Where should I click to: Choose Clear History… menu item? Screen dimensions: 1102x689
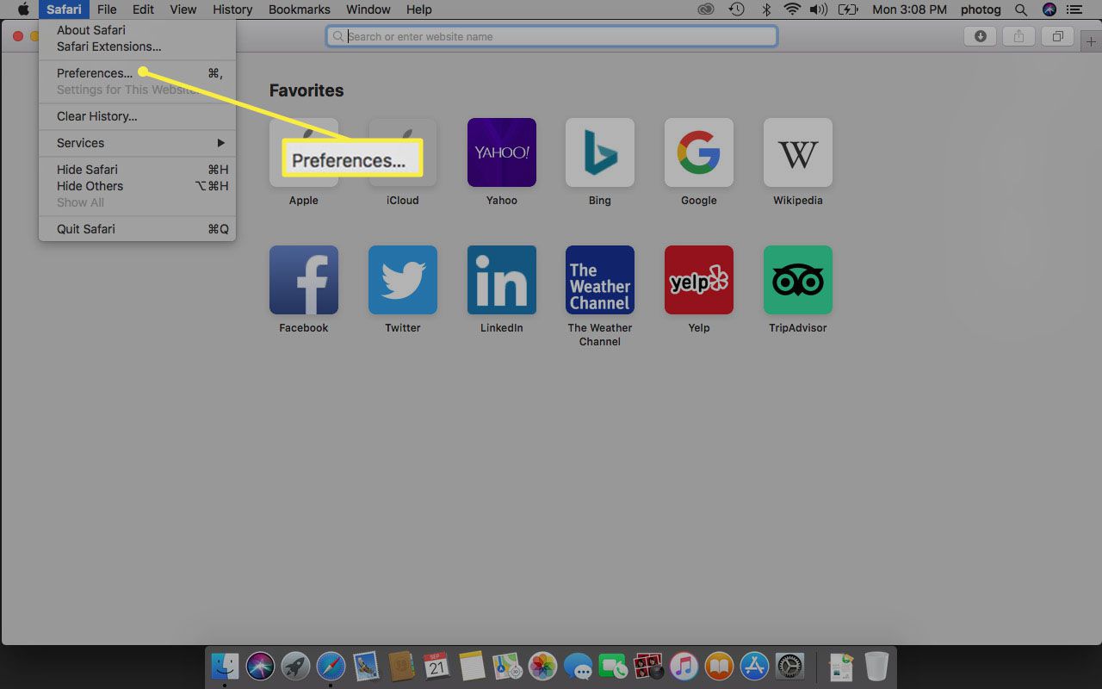click(137, 116)
